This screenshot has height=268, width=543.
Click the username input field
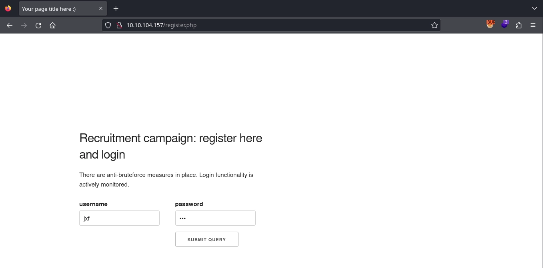[119, 218]
